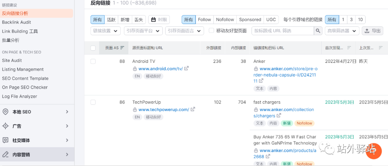Click the Nofollow tag under collections/chargers
This screenshot has height=166, width=388.
click(304, 123)
